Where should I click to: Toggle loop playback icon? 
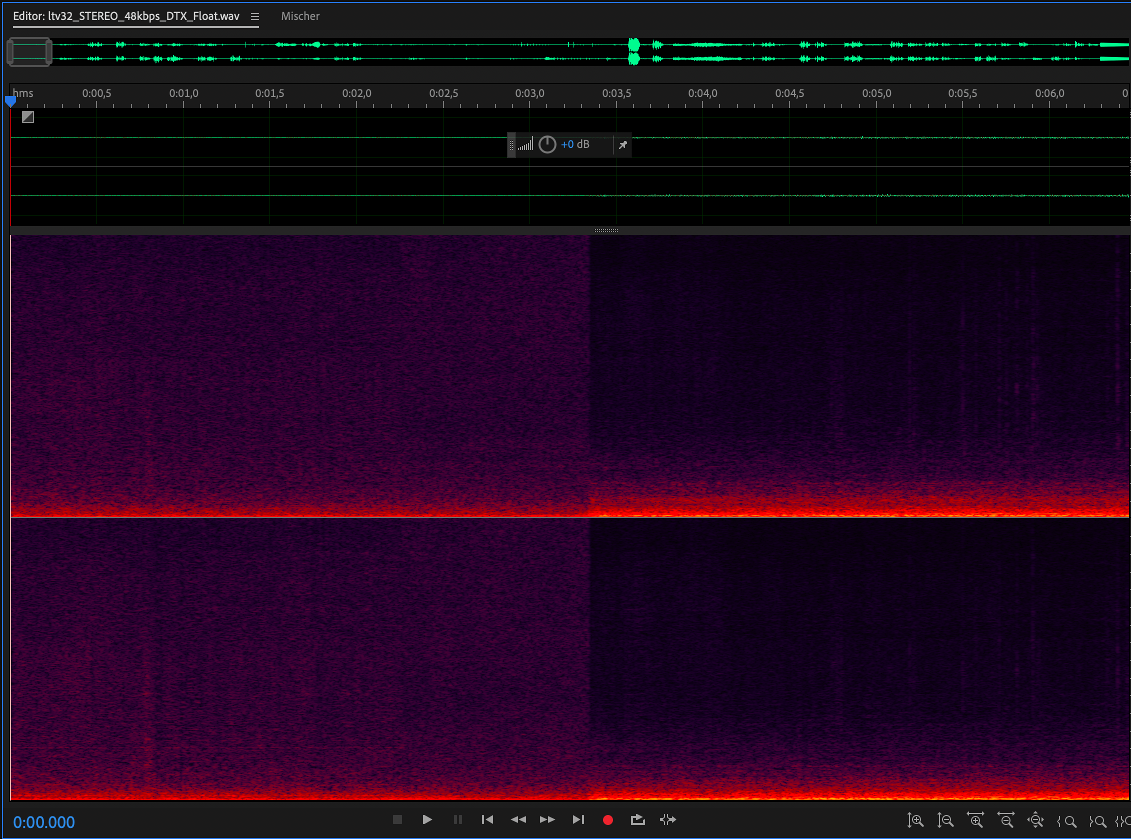637,819
